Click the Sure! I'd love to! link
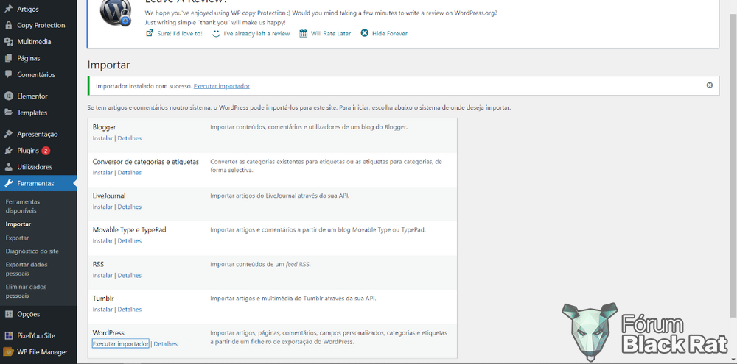737x364 pixels. coord(180,33)
